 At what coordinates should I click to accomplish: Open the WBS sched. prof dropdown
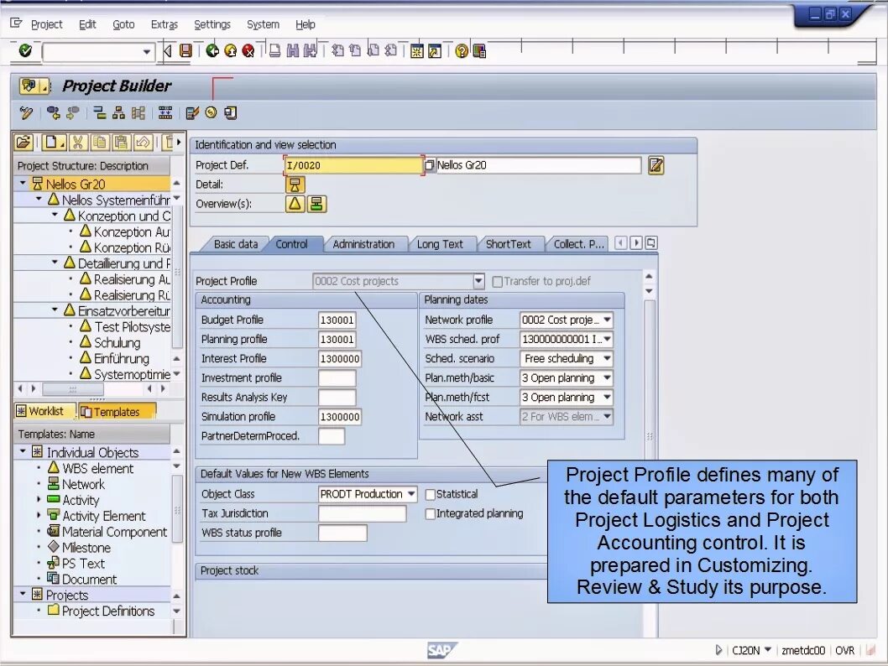(607, 339)
